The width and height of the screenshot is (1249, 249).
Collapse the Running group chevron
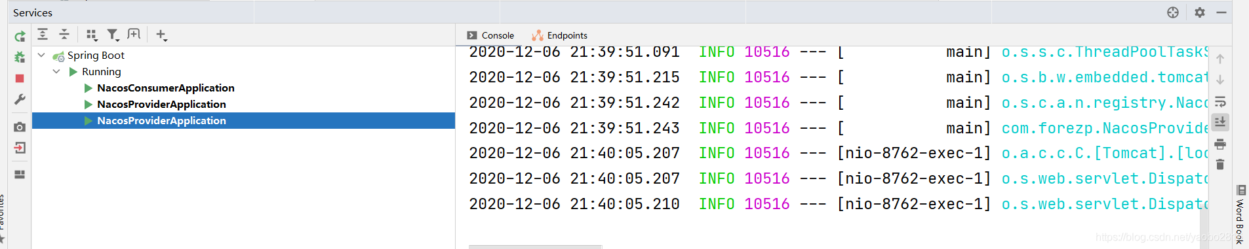pyautogui.click(x=56, y=71)
